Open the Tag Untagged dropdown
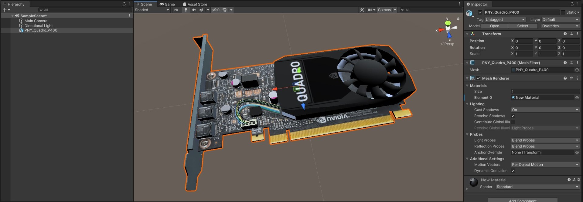 (505, 20)
